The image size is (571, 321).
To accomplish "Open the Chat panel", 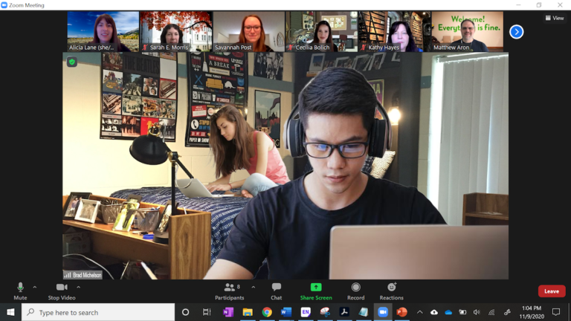I will (276, 290).
